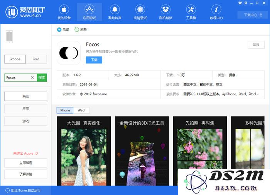Click the Focos app icon
The width and height of the screenshot is (270, 195).
pyautogui.click(x=69, y=53)
